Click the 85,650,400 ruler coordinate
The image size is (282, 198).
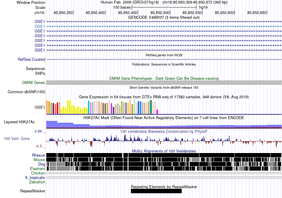tap(95, 13)
